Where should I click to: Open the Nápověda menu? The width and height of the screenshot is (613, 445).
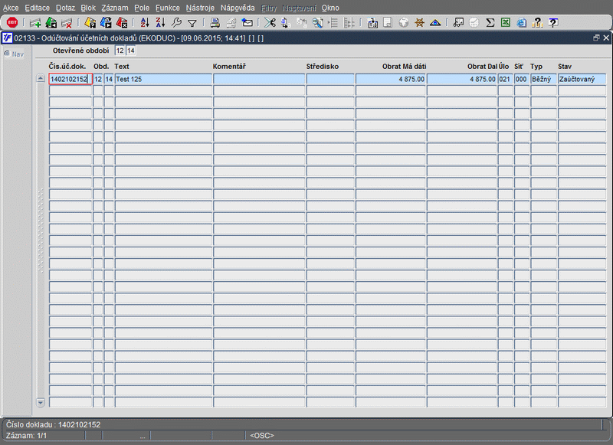pos(238,8)
